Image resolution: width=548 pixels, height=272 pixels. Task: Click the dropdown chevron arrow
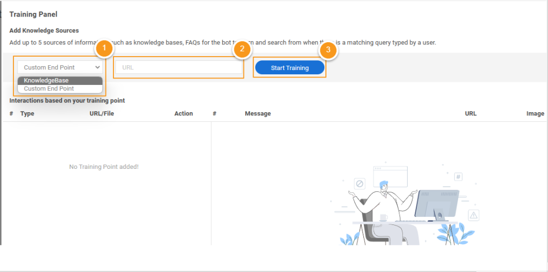[x=97, y=67]
